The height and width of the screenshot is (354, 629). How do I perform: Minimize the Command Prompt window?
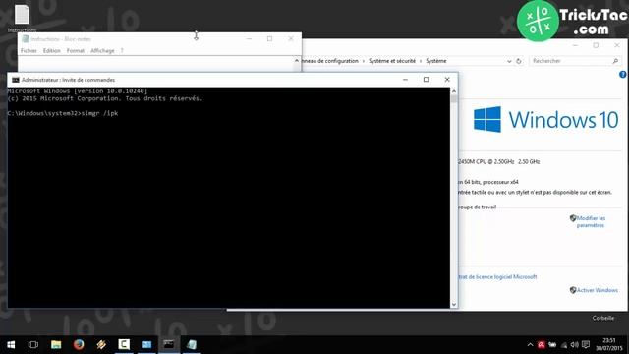click(405, 80)
